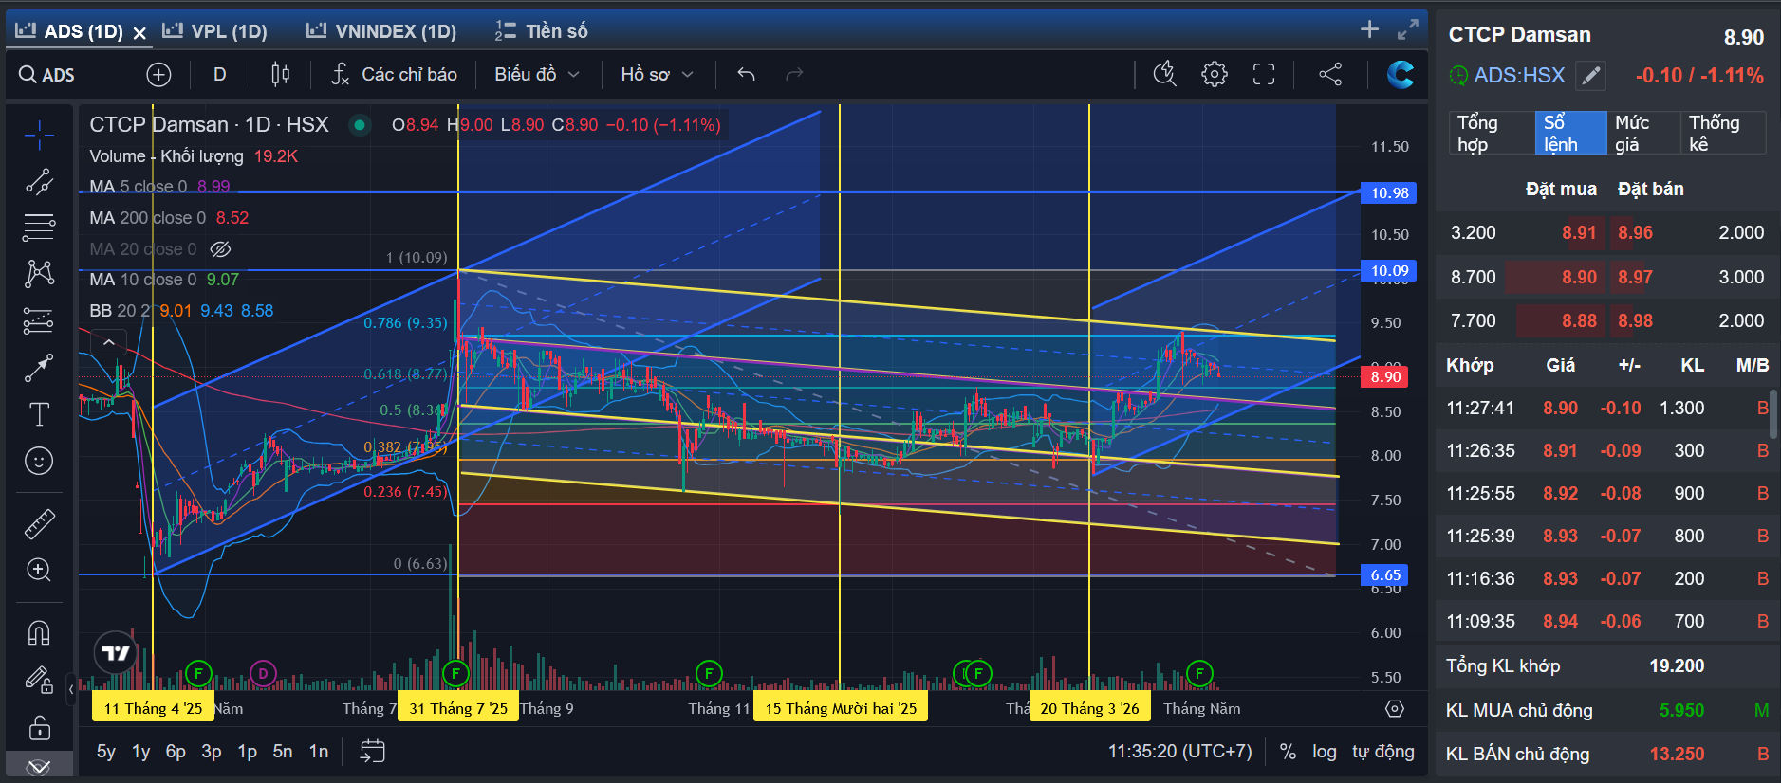Undo the last chart action
Viewport: 1781px width, 783px height.
click(x=747, y=74)
